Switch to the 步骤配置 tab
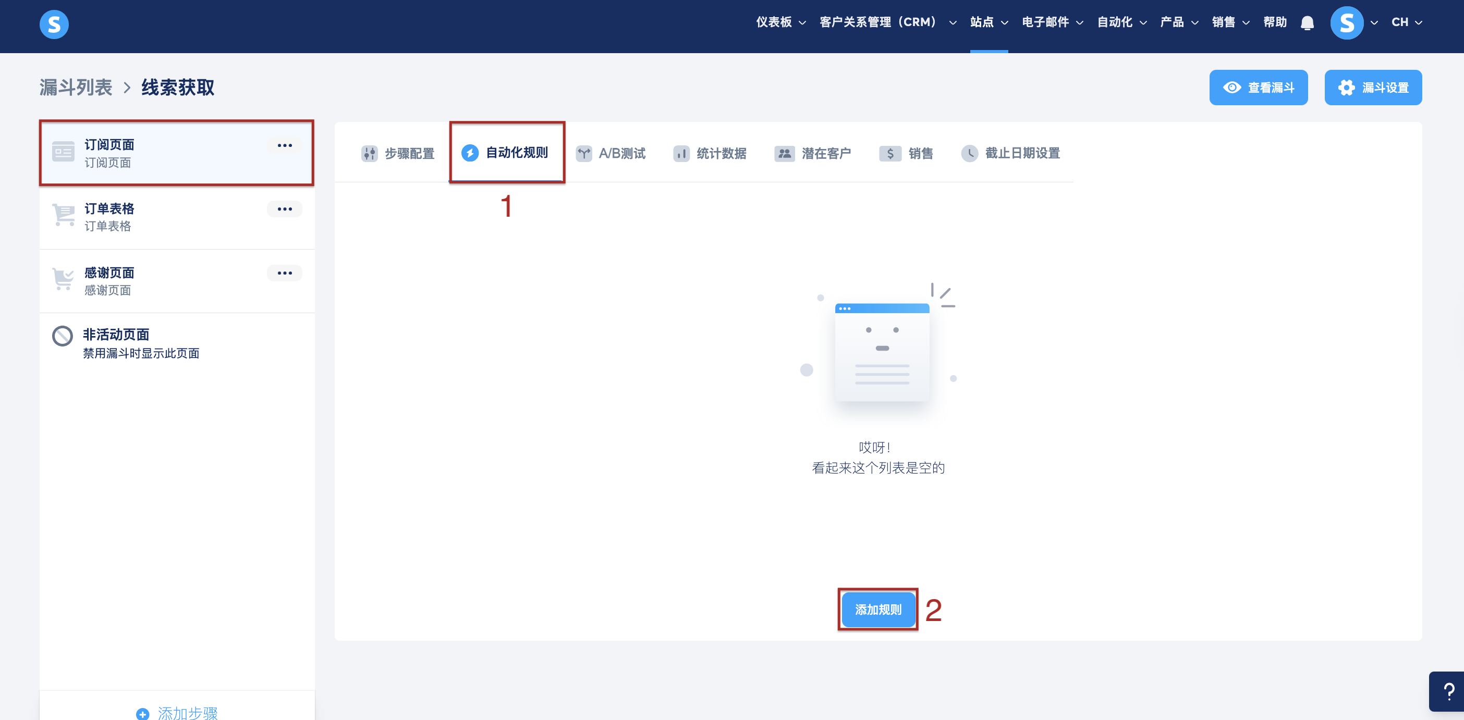 [x=398, y=153]
